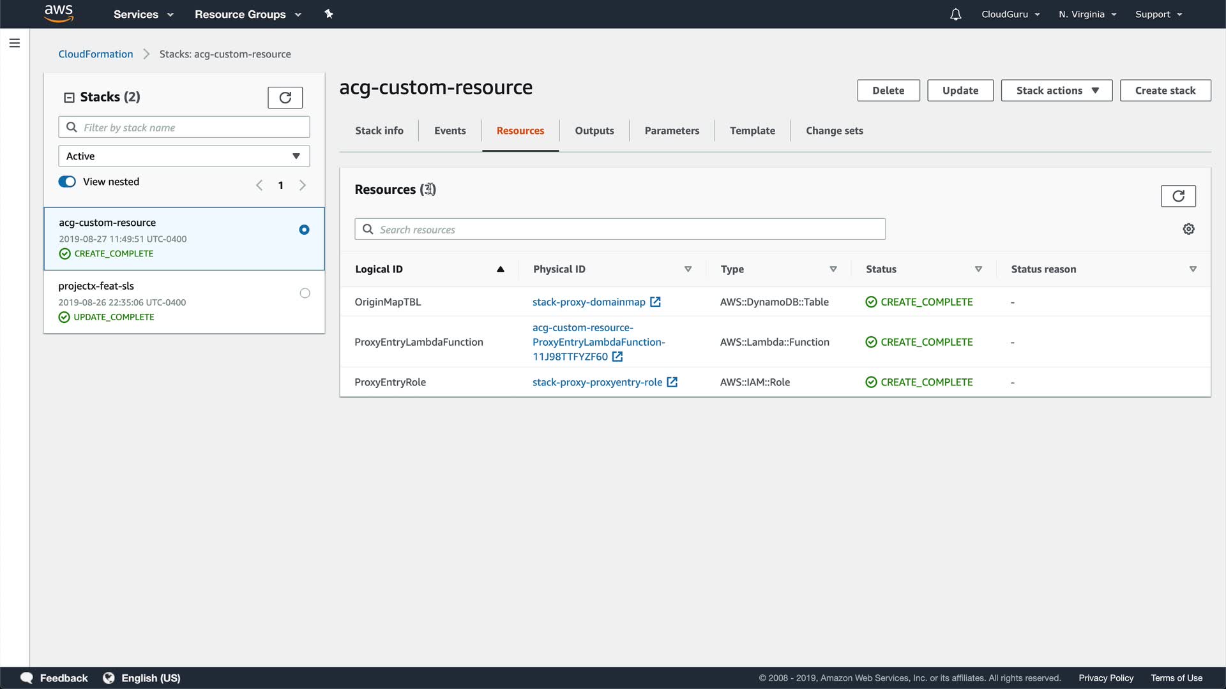Image resolution: width=1226 pixels, height=689 pixels.
Task: Open resources table settings gear
Action: (1188, 229)
